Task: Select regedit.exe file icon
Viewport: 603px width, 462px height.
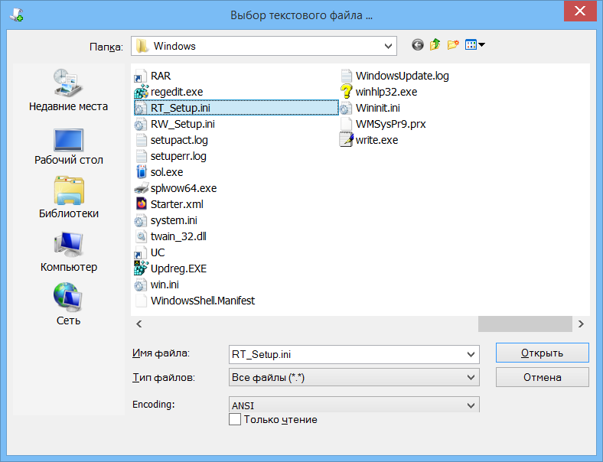Action: [x=141, y=92]
